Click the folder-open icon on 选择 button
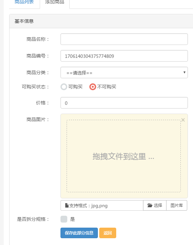Viewport: 193px width, 245px height. 150,205
